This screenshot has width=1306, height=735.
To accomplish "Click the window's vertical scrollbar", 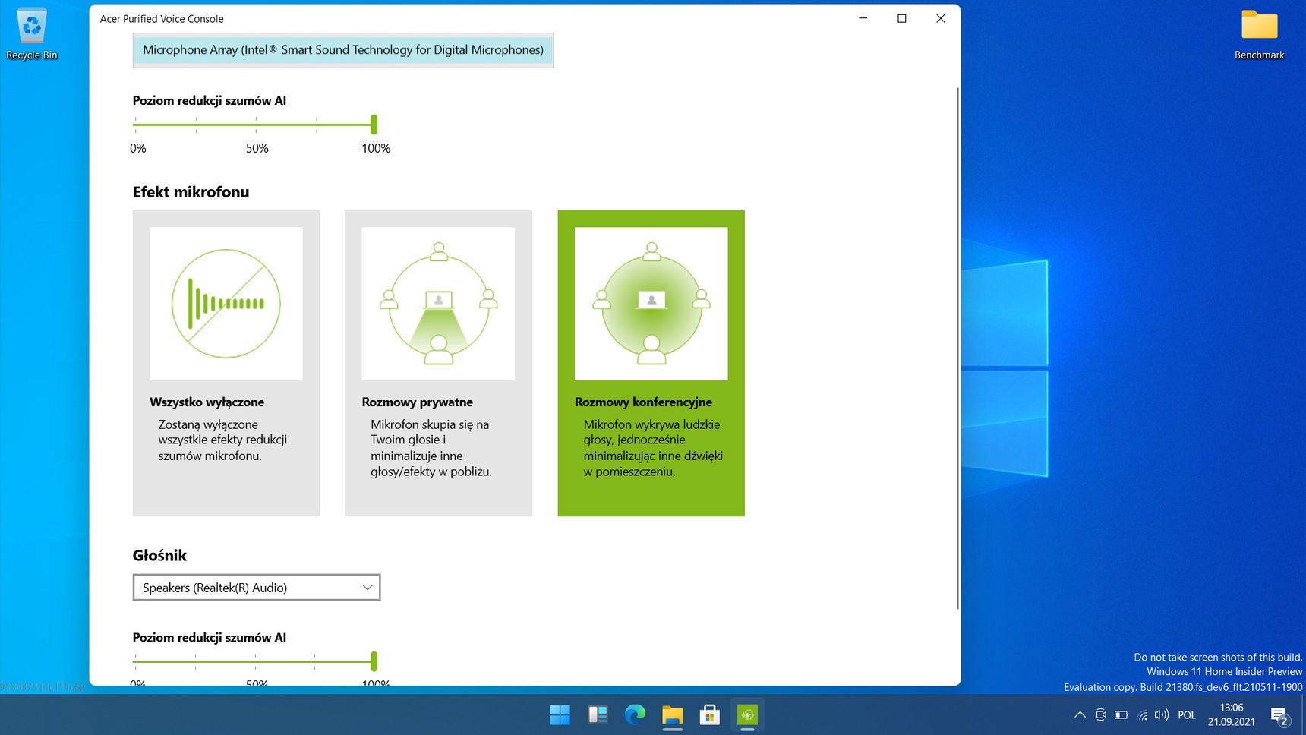I will (x=957, y=348).
